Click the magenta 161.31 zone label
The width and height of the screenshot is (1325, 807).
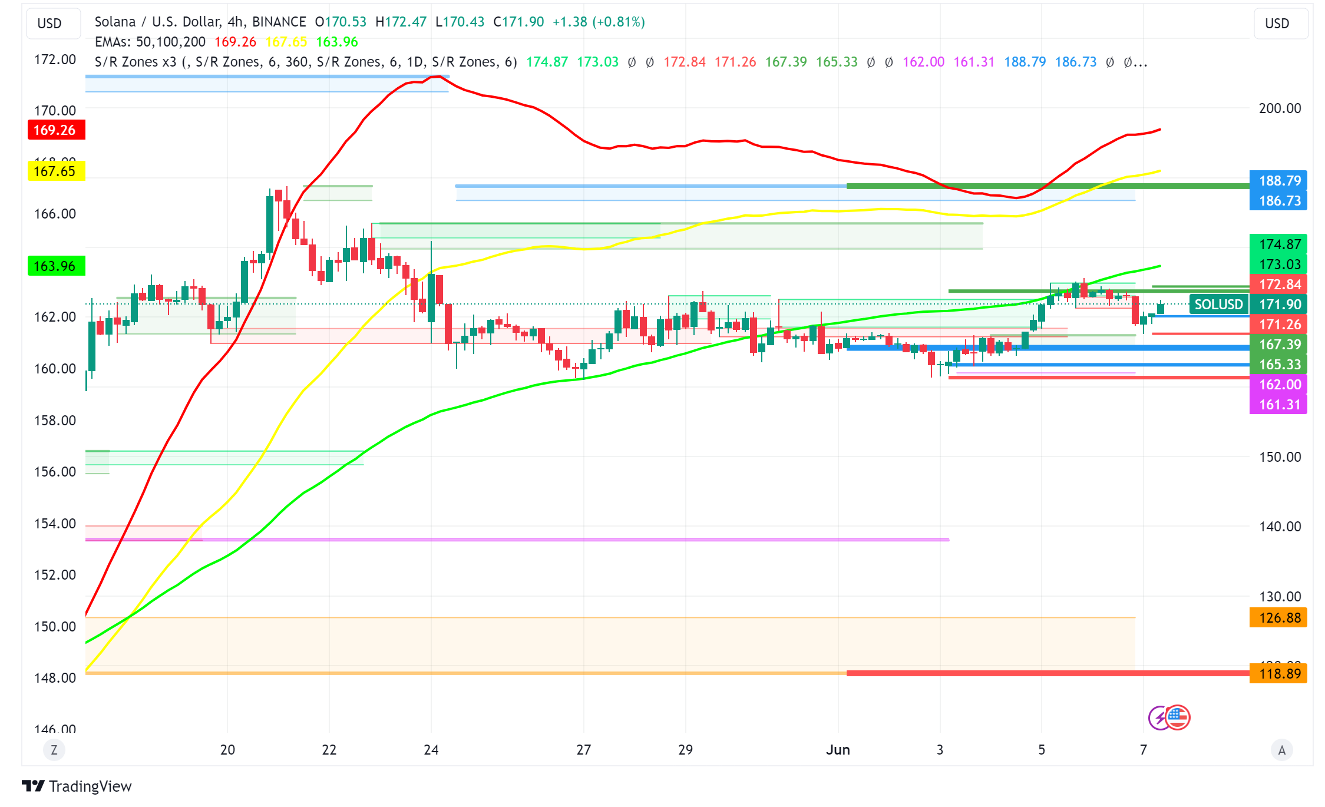click(1278, 404)
